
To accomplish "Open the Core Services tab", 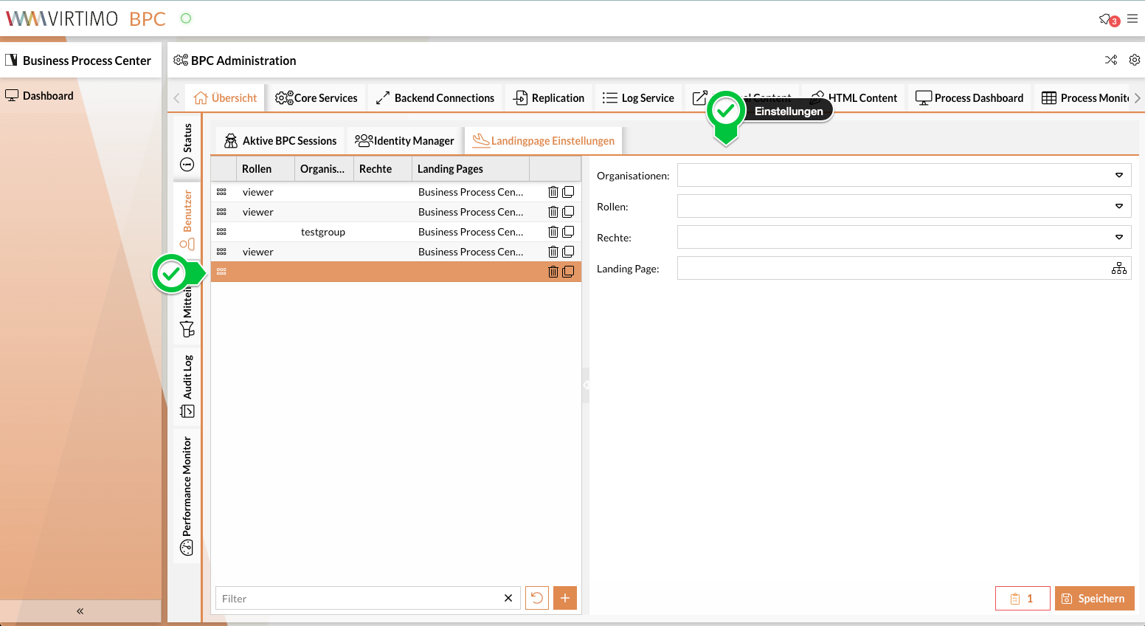I will [316, 98].
